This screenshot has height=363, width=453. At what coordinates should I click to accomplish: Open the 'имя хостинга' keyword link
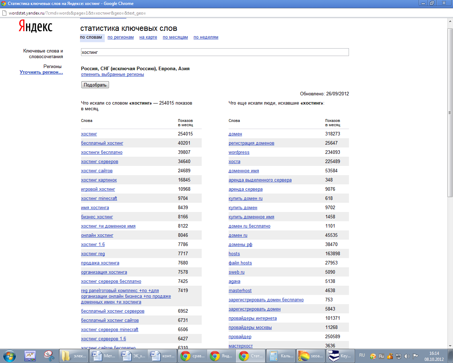[x=95, y=208]
